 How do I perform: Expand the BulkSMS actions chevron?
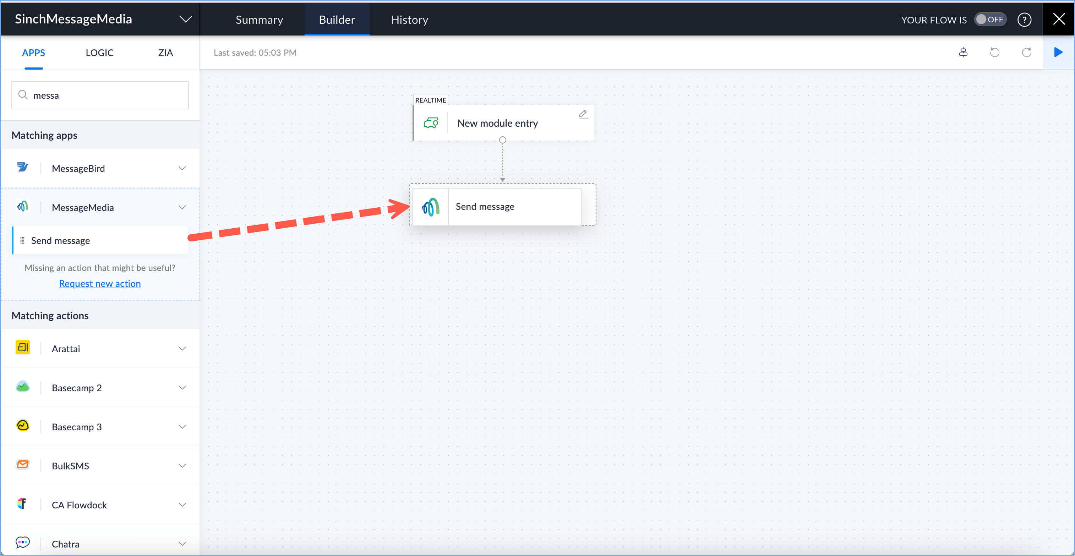(x=182, y=466)
